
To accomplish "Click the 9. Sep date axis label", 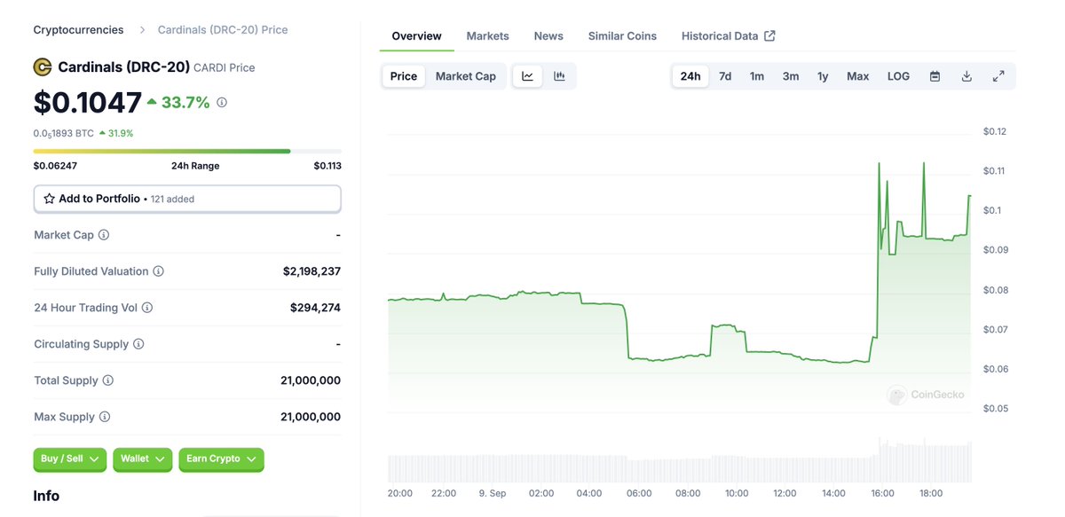I will pos(492,493).
